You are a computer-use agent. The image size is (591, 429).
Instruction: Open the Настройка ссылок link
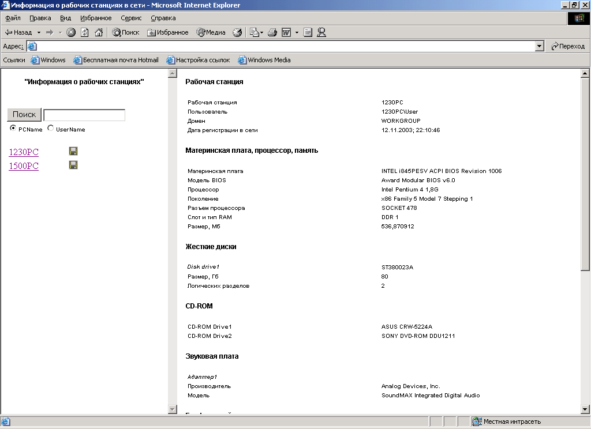click(199, 60)
